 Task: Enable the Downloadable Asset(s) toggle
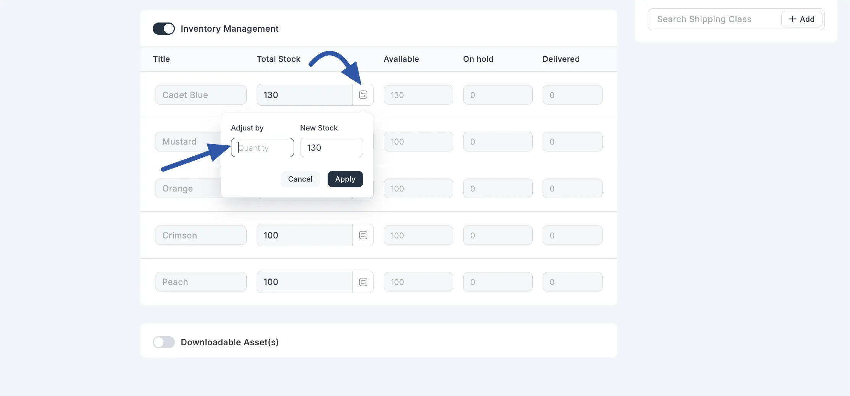click(x=163, y=342)
